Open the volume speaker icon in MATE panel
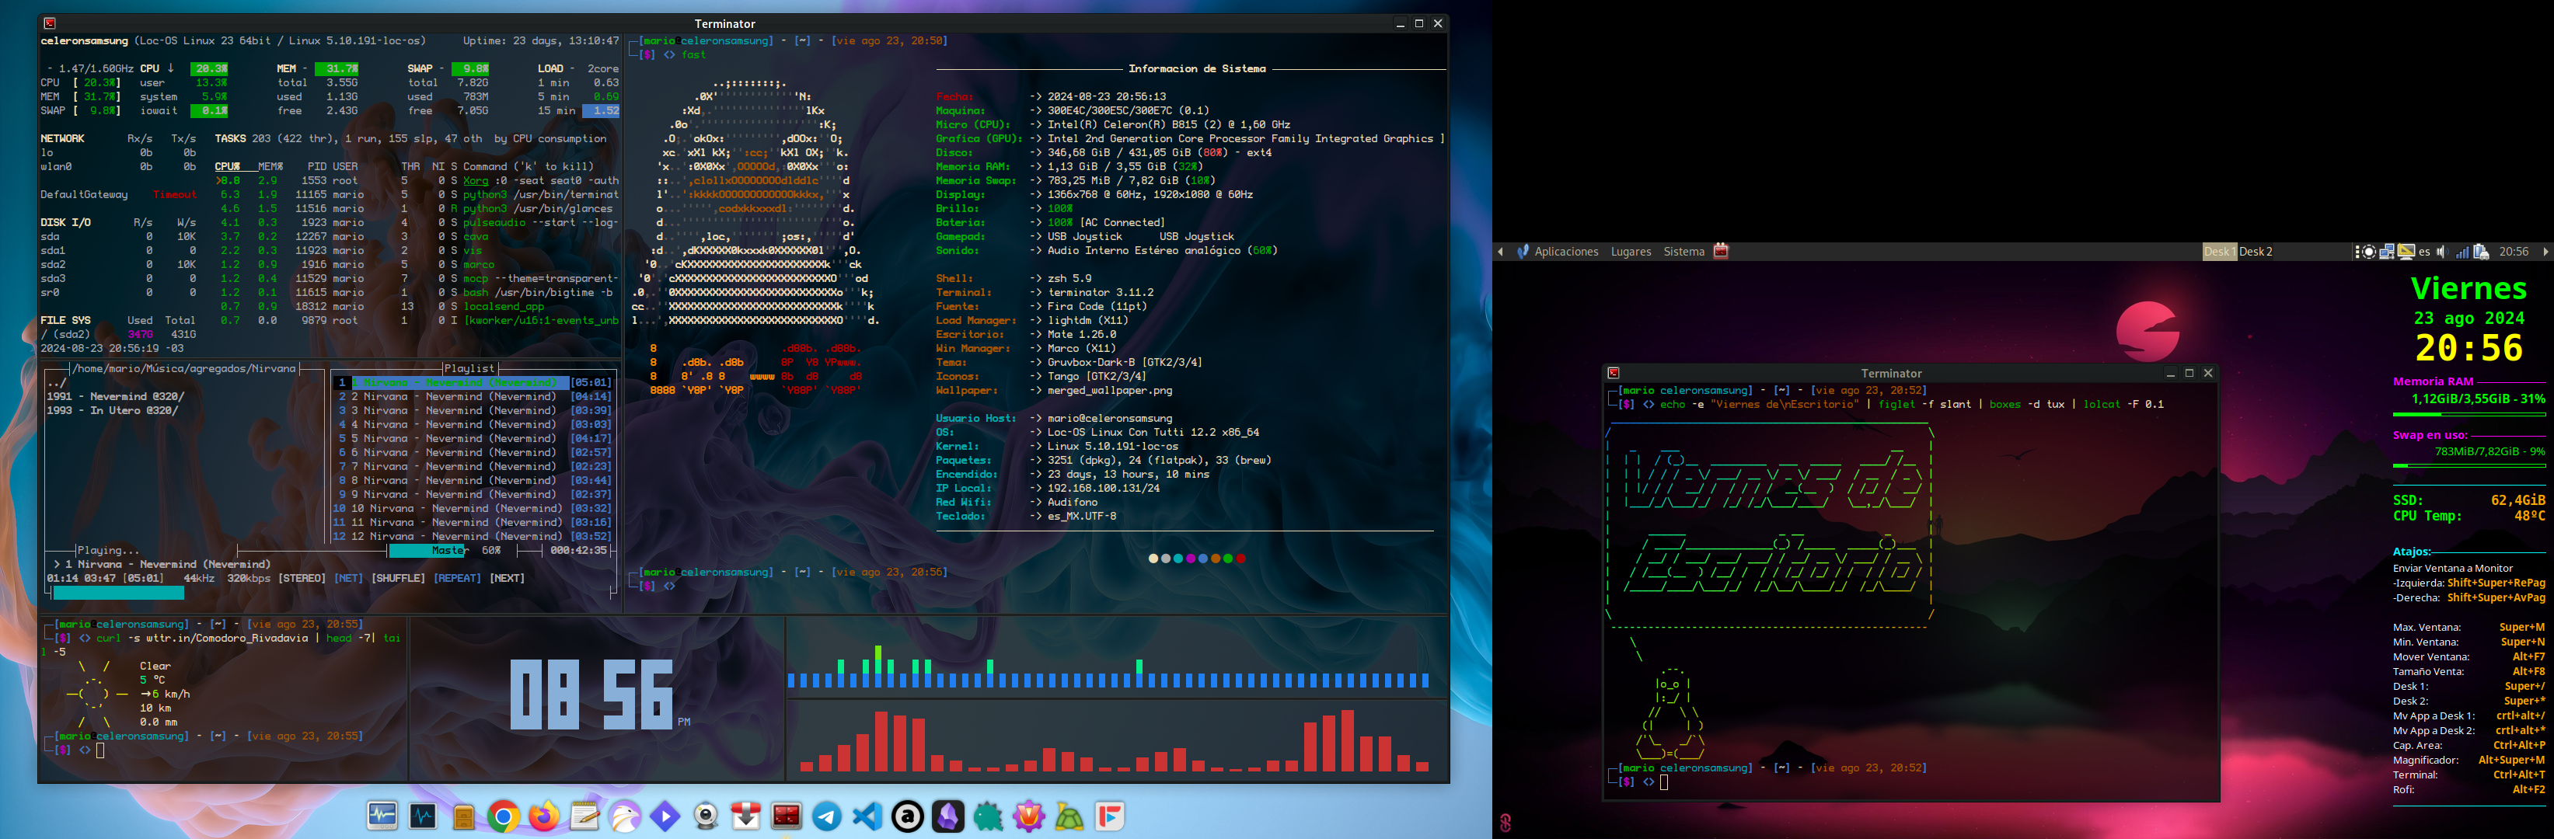This screenshot has height=839, width=2554. coord(2441,252)
